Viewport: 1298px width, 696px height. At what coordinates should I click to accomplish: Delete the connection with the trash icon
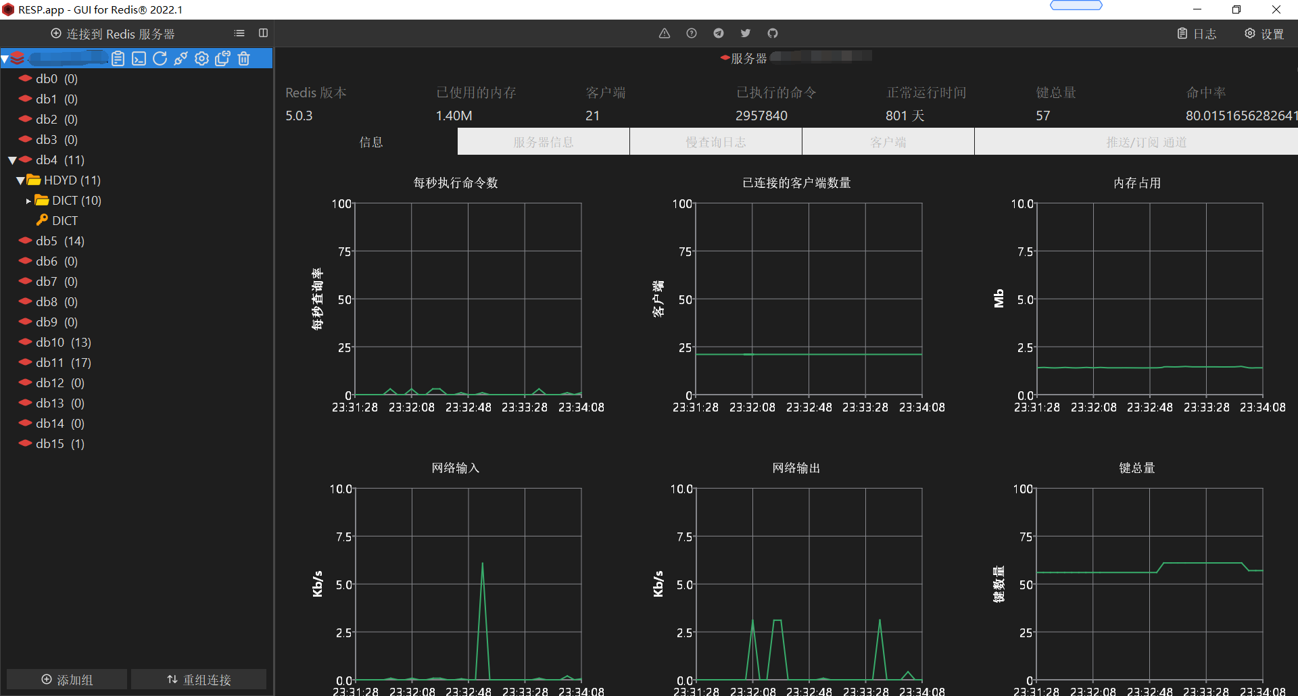tap(244, 59)
